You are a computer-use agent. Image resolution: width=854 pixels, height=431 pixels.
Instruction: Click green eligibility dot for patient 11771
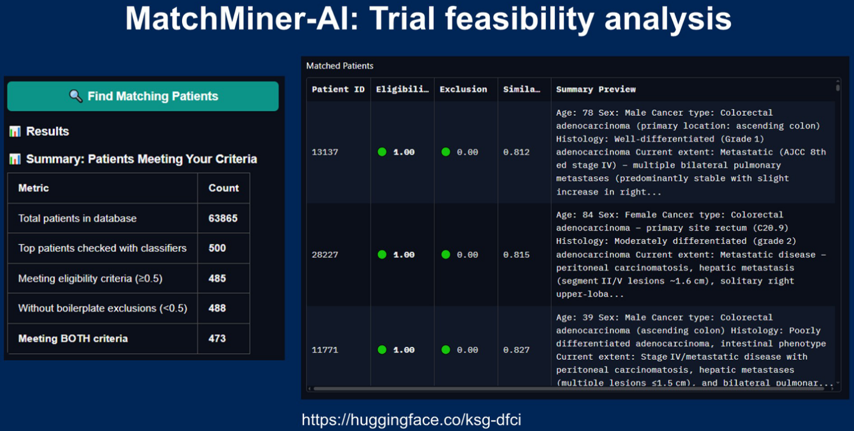382,350
